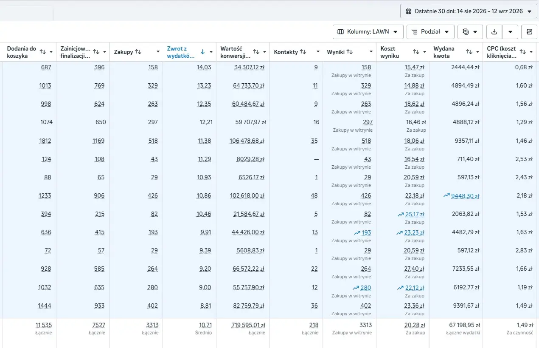Open the Zakupy column options caret

click(158, 52)
